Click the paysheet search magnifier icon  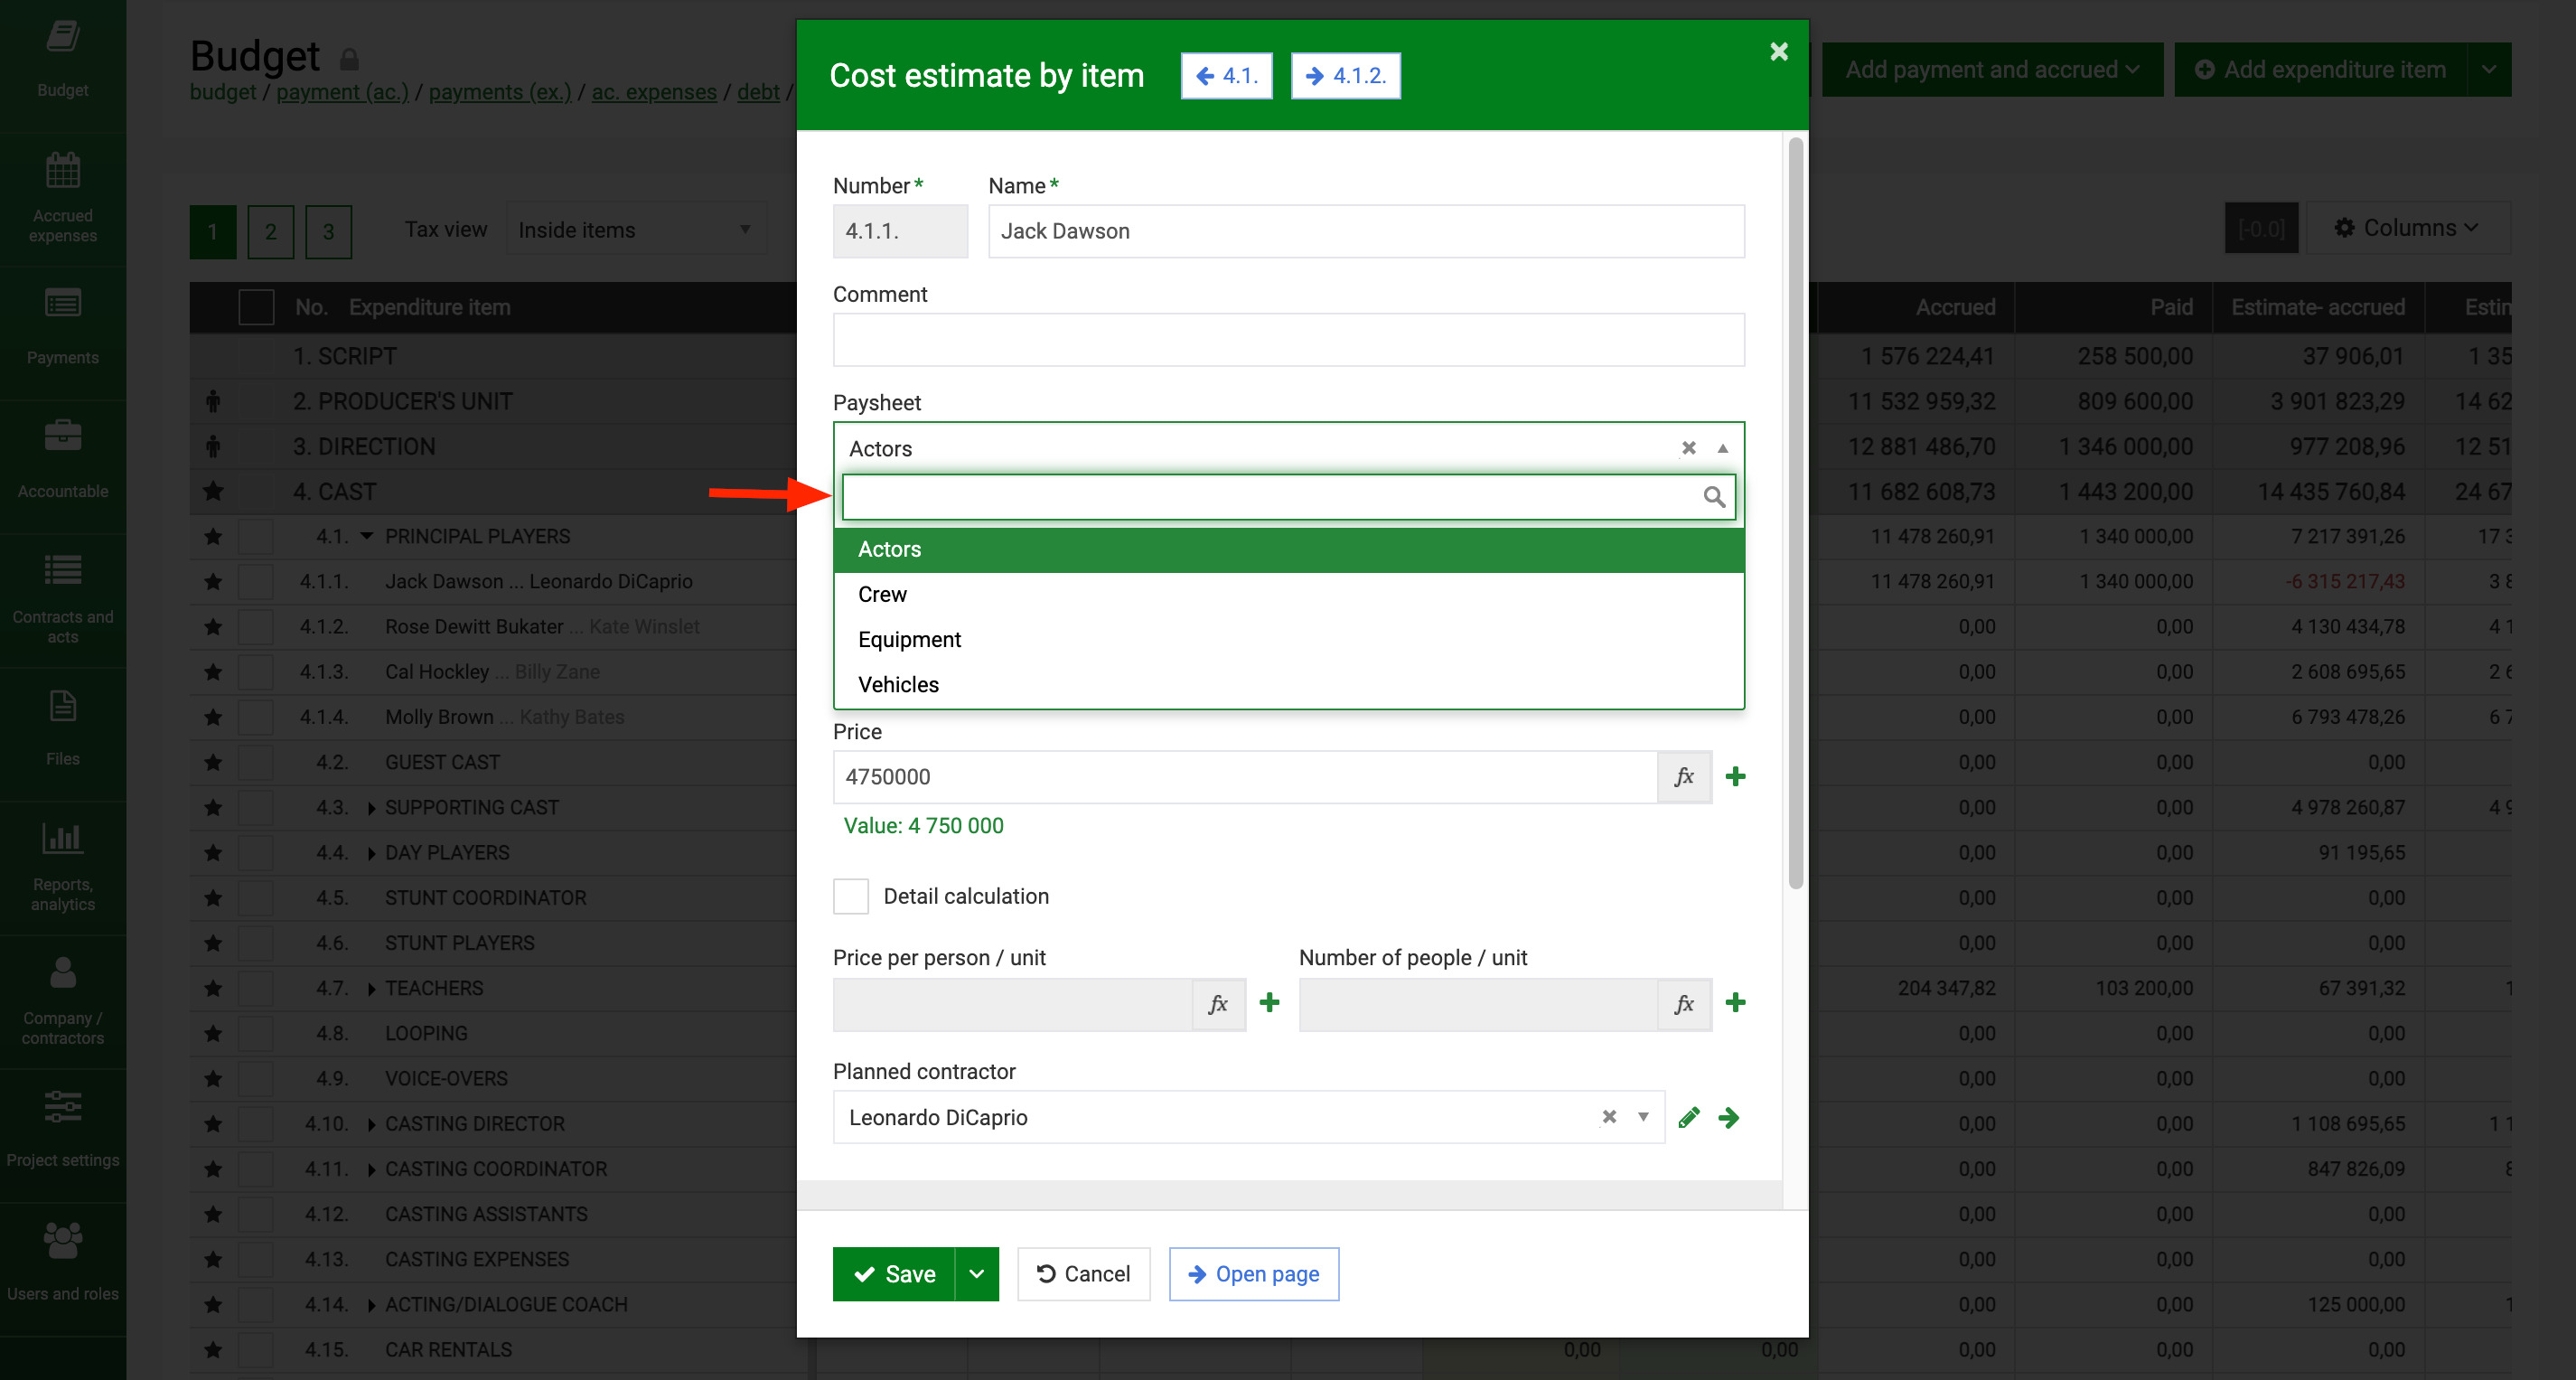1714,497
